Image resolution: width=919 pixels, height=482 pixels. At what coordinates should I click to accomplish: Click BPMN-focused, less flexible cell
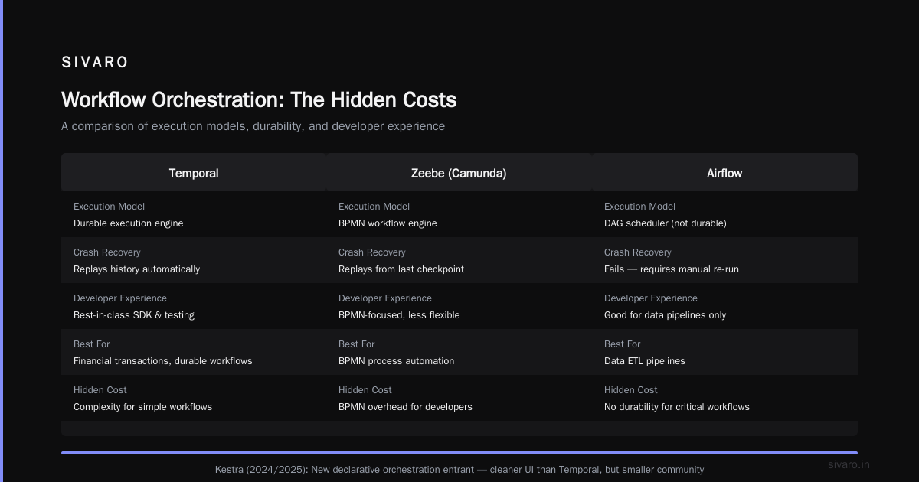pyautogui.click(x=459, y=306)
